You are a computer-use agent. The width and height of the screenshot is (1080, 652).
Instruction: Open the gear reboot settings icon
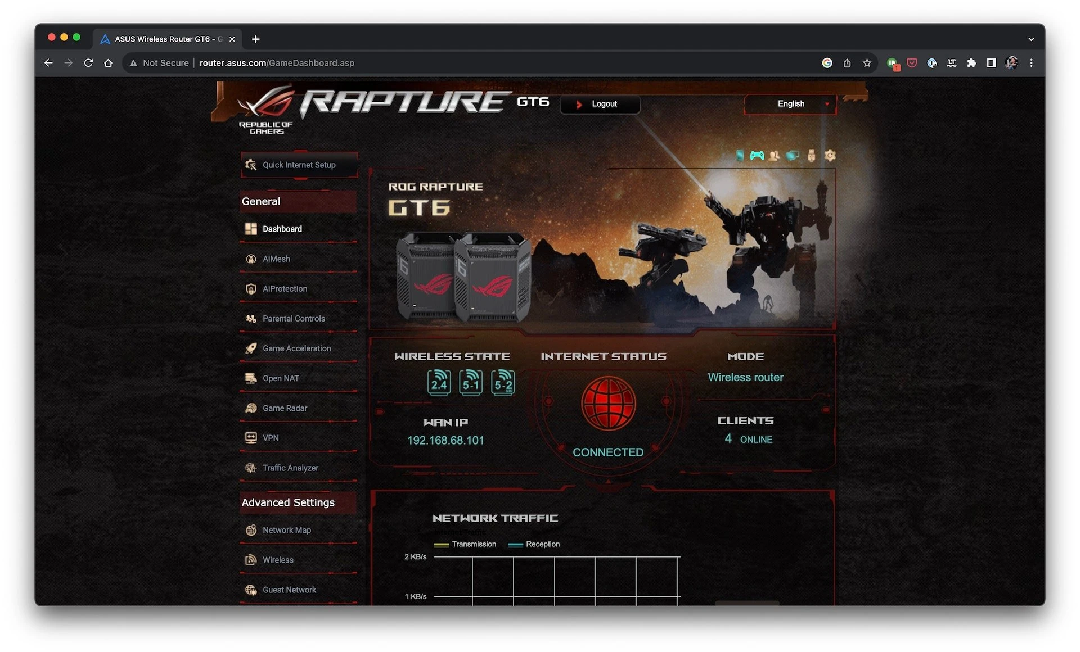[830, 156]
